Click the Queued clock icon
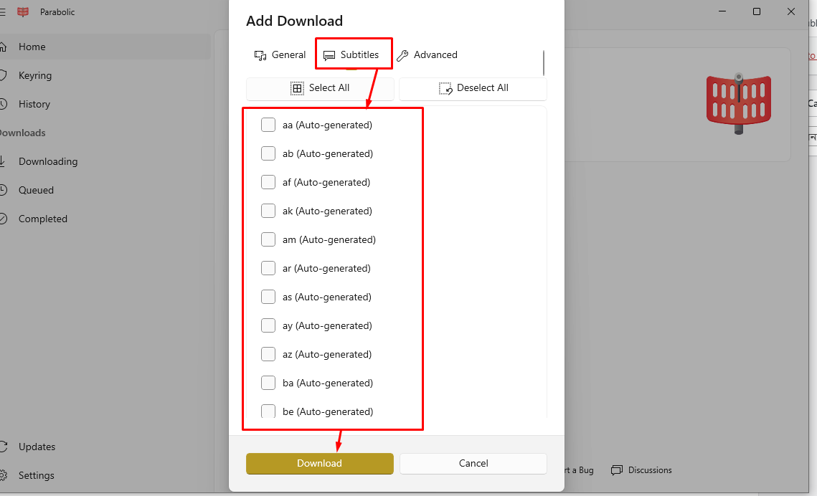 tap(4, 190)
